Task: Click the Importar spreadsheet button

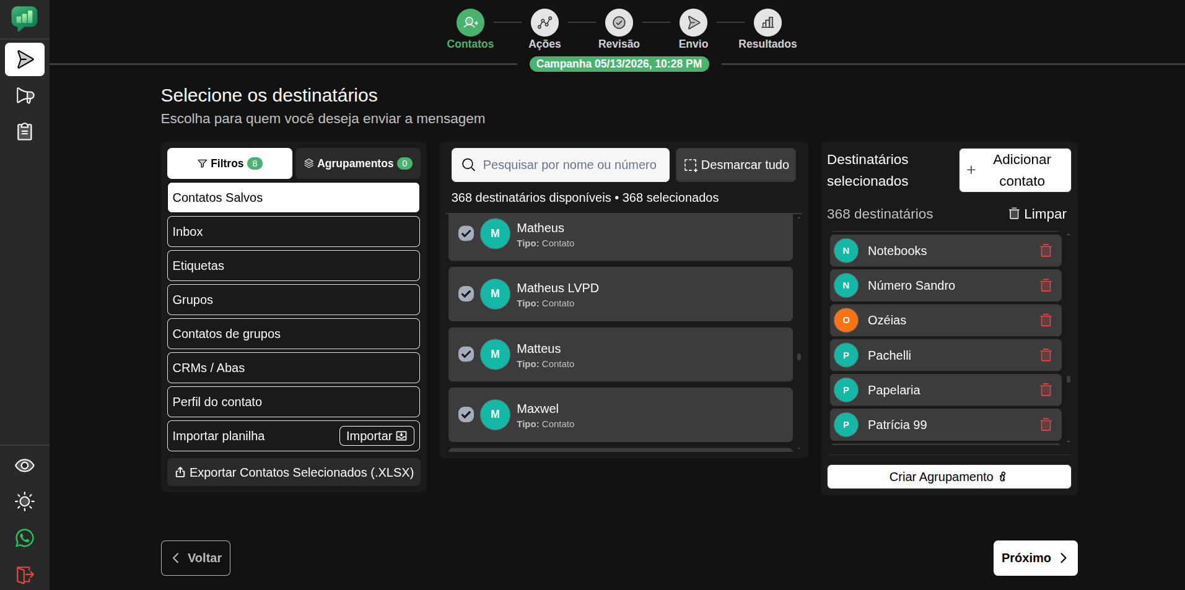Action: [376, 436]
